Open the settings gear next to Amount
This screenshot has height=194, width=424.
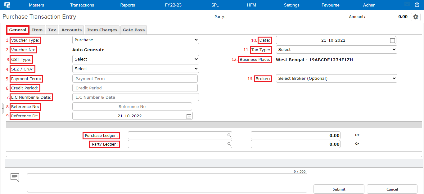coord(416,17)
